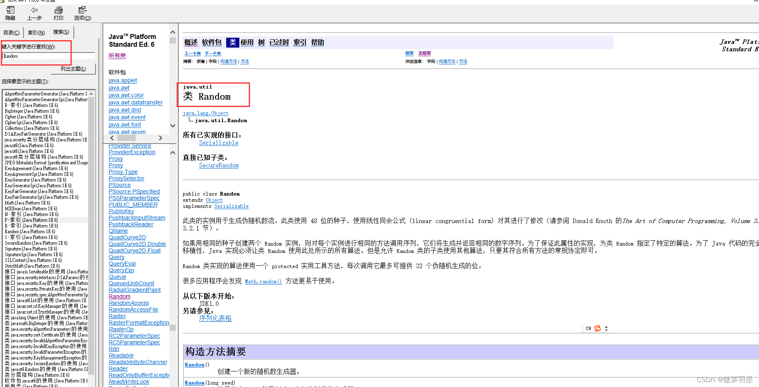Screen dimensions: 759x387
Task: Click the topics list scroll up arrow
Action: coord(91,94)
